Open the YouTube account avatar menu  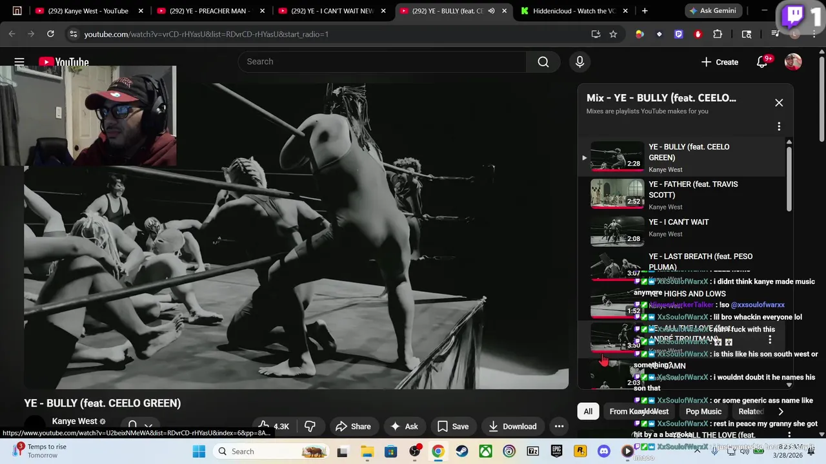793,62
